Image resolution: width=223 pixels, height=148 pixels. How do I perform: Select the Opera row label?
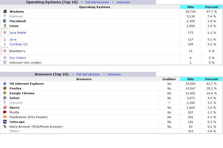(x=14, y=108)
